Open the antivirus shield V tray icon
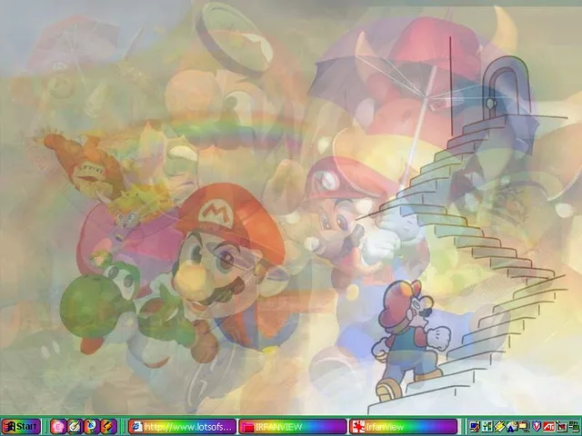The width and height of the screenshot is (582, 436). pyautogui.click(x=537, y=427)
